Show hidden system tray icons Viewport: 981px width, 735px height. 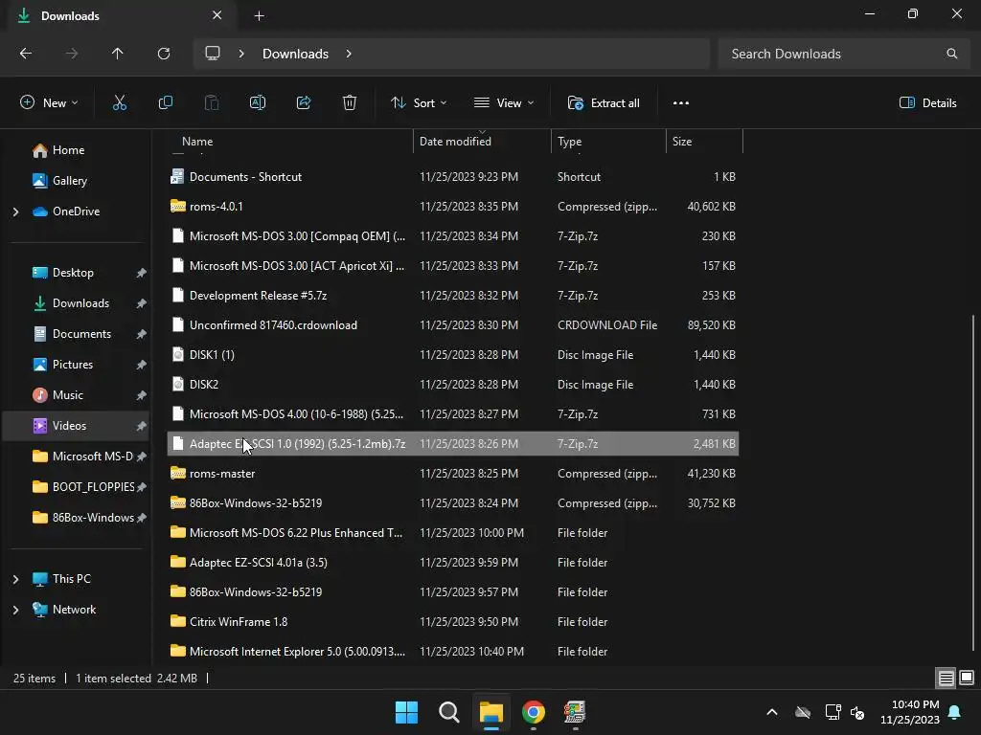pos(772,712)
